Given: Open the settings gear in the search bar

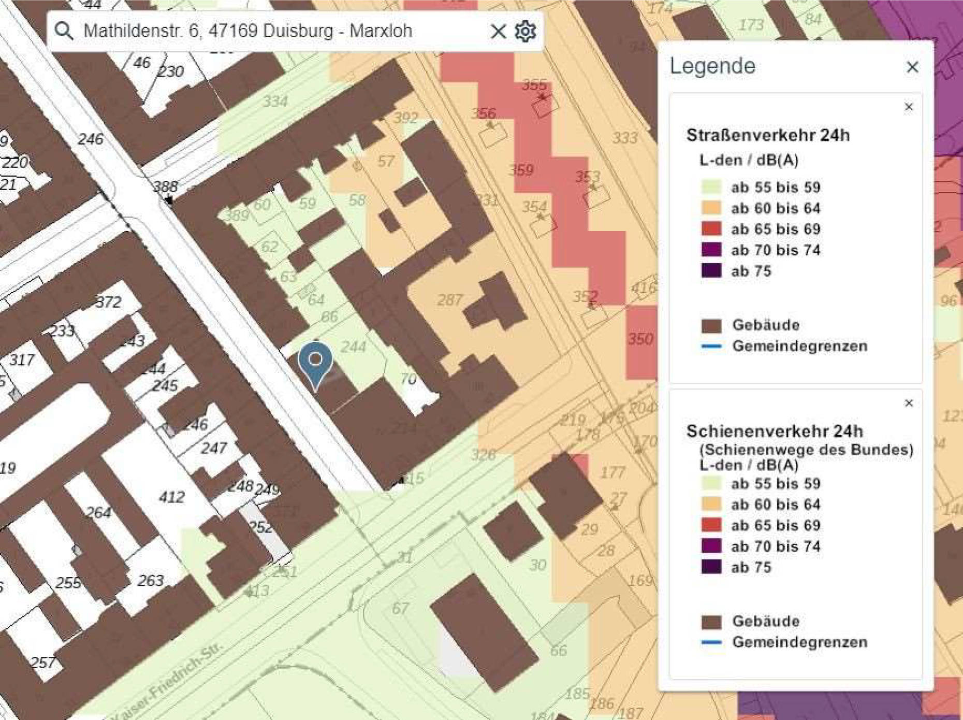Looking at the screenshot, I should [x=525, y=32].
